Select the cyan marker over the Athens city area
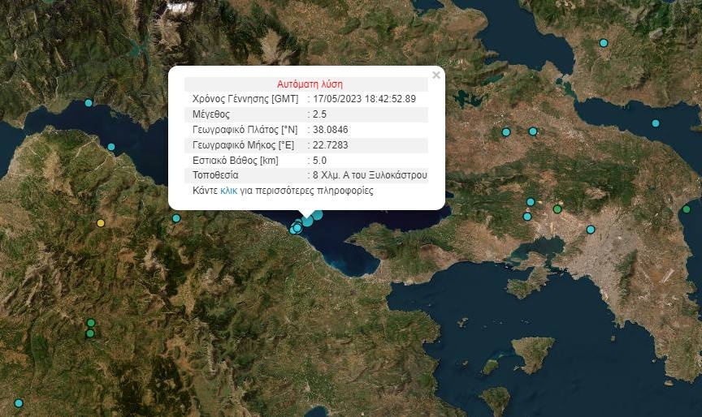Screen dimensions: 702x417 point(591,230)
